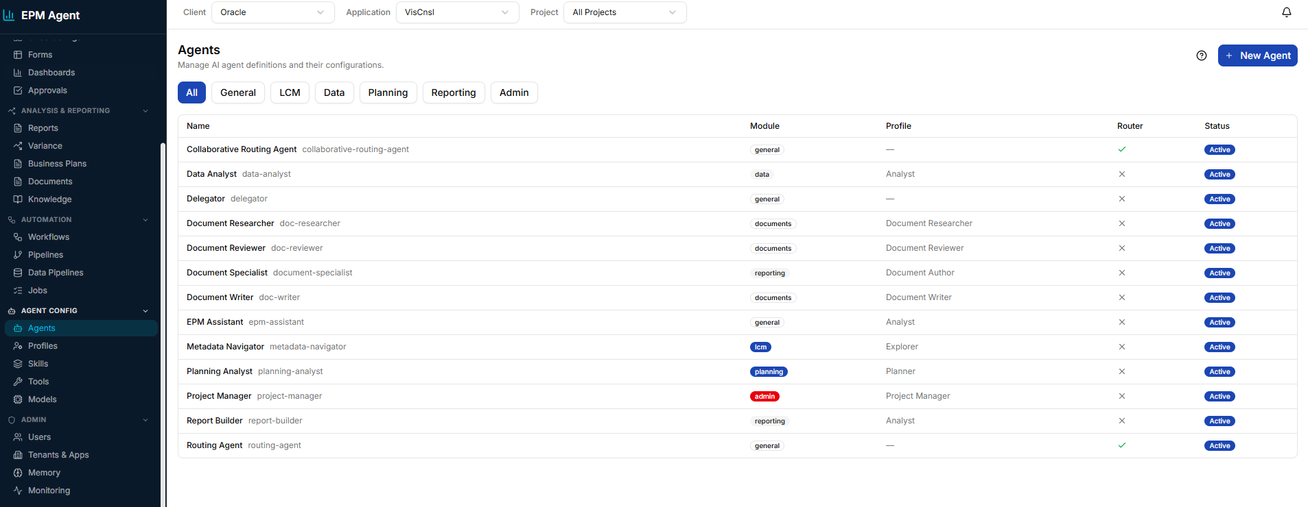Click the Profiles sidebar icon

(18, 346)
